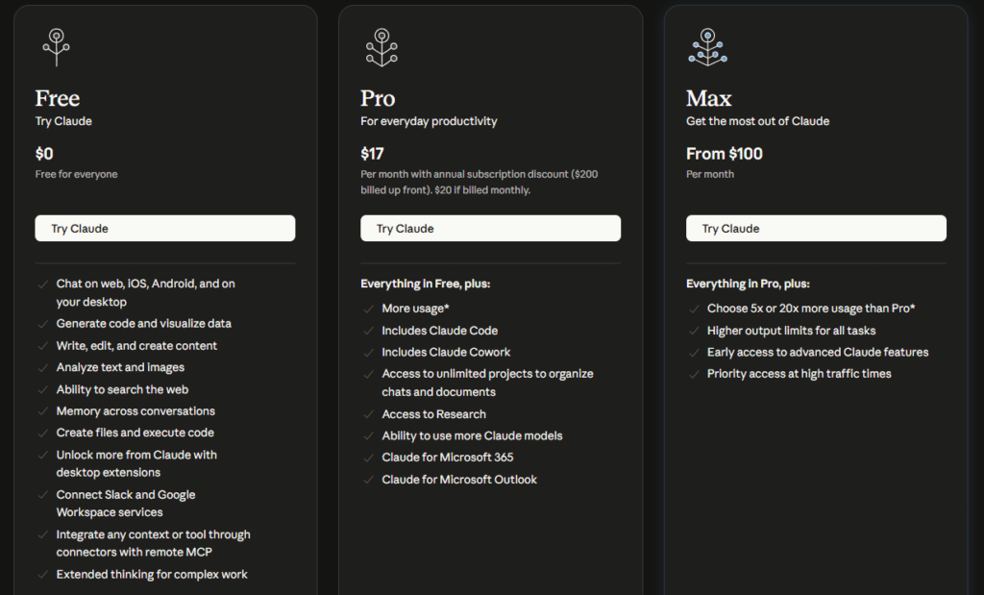984x595 pixels.
Task: Click the Pro plan branching icon
Action: (x=381, y=48)
